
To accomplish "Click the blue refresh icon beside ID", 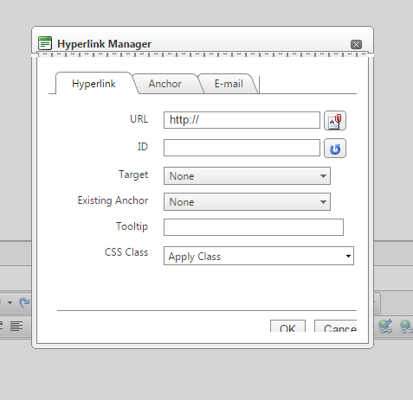I will point(335,149).
